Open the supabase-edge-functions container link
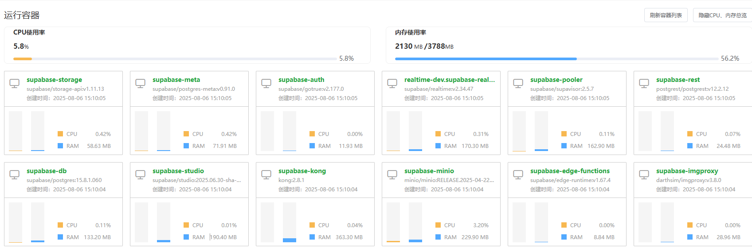The width and height of the screenshot is (752, 252). (x=570, y=171)
